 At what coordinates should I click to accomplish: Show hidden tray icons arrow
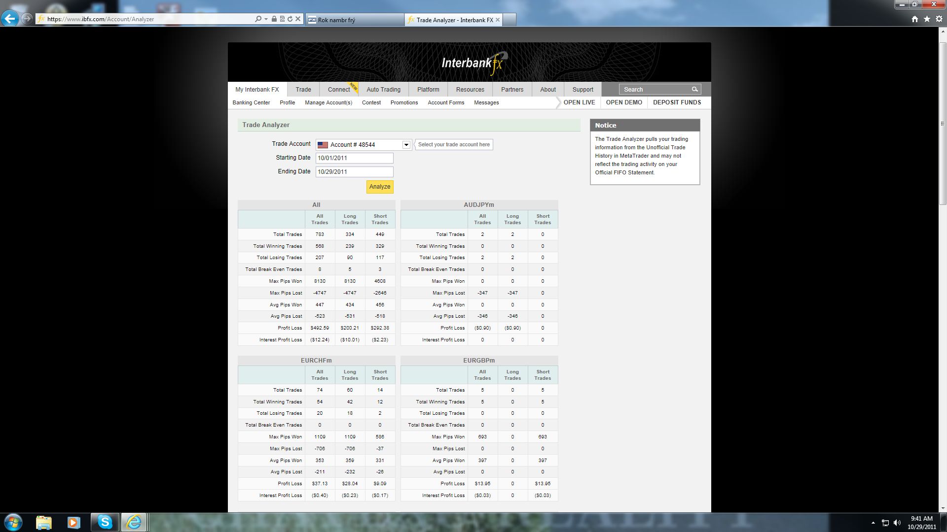[873, 523]
